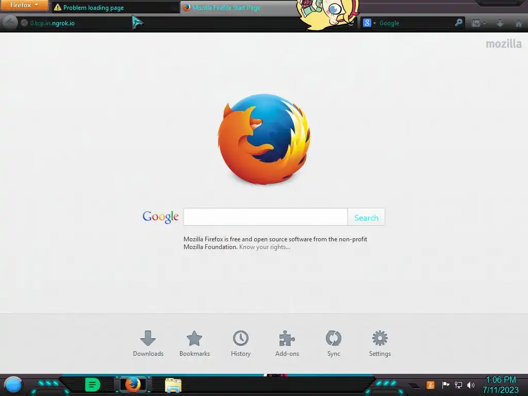Screen dimensions: 528x396
Task: Click the reload button in address bar
Action: tap(351, 24)
